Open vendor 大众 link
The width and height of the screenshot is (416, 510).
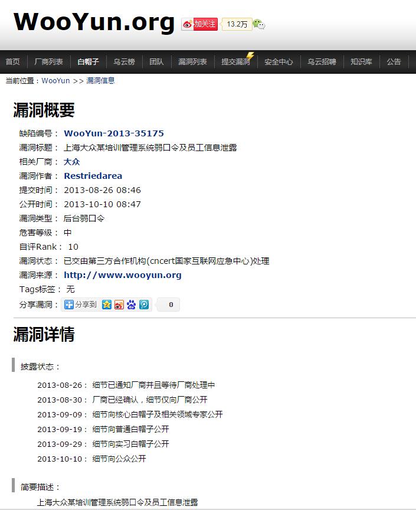[71, 162]
